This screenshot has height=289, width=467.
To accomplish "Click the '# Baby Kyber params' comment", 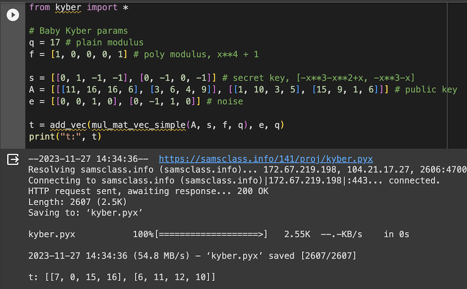I will click(78, 31).
